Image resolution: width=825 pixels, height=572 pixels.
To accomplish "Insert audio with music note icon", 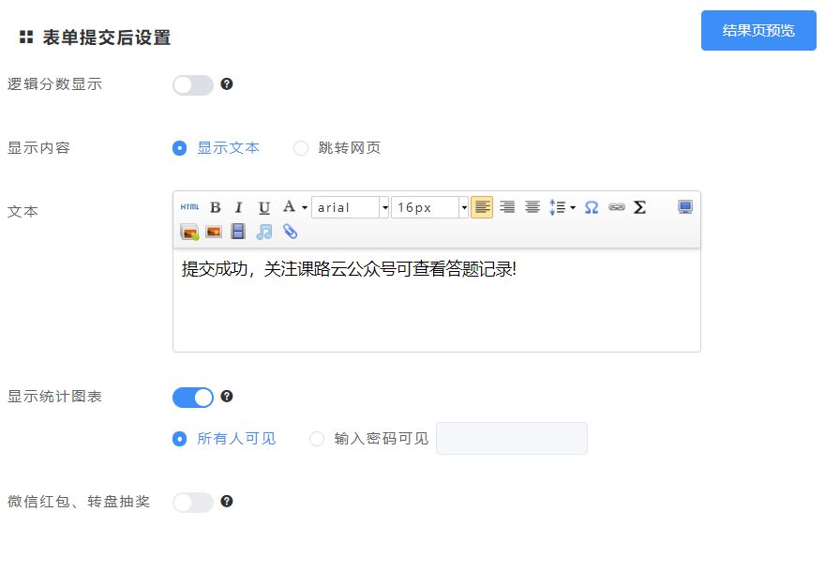I will pos(263,232).
